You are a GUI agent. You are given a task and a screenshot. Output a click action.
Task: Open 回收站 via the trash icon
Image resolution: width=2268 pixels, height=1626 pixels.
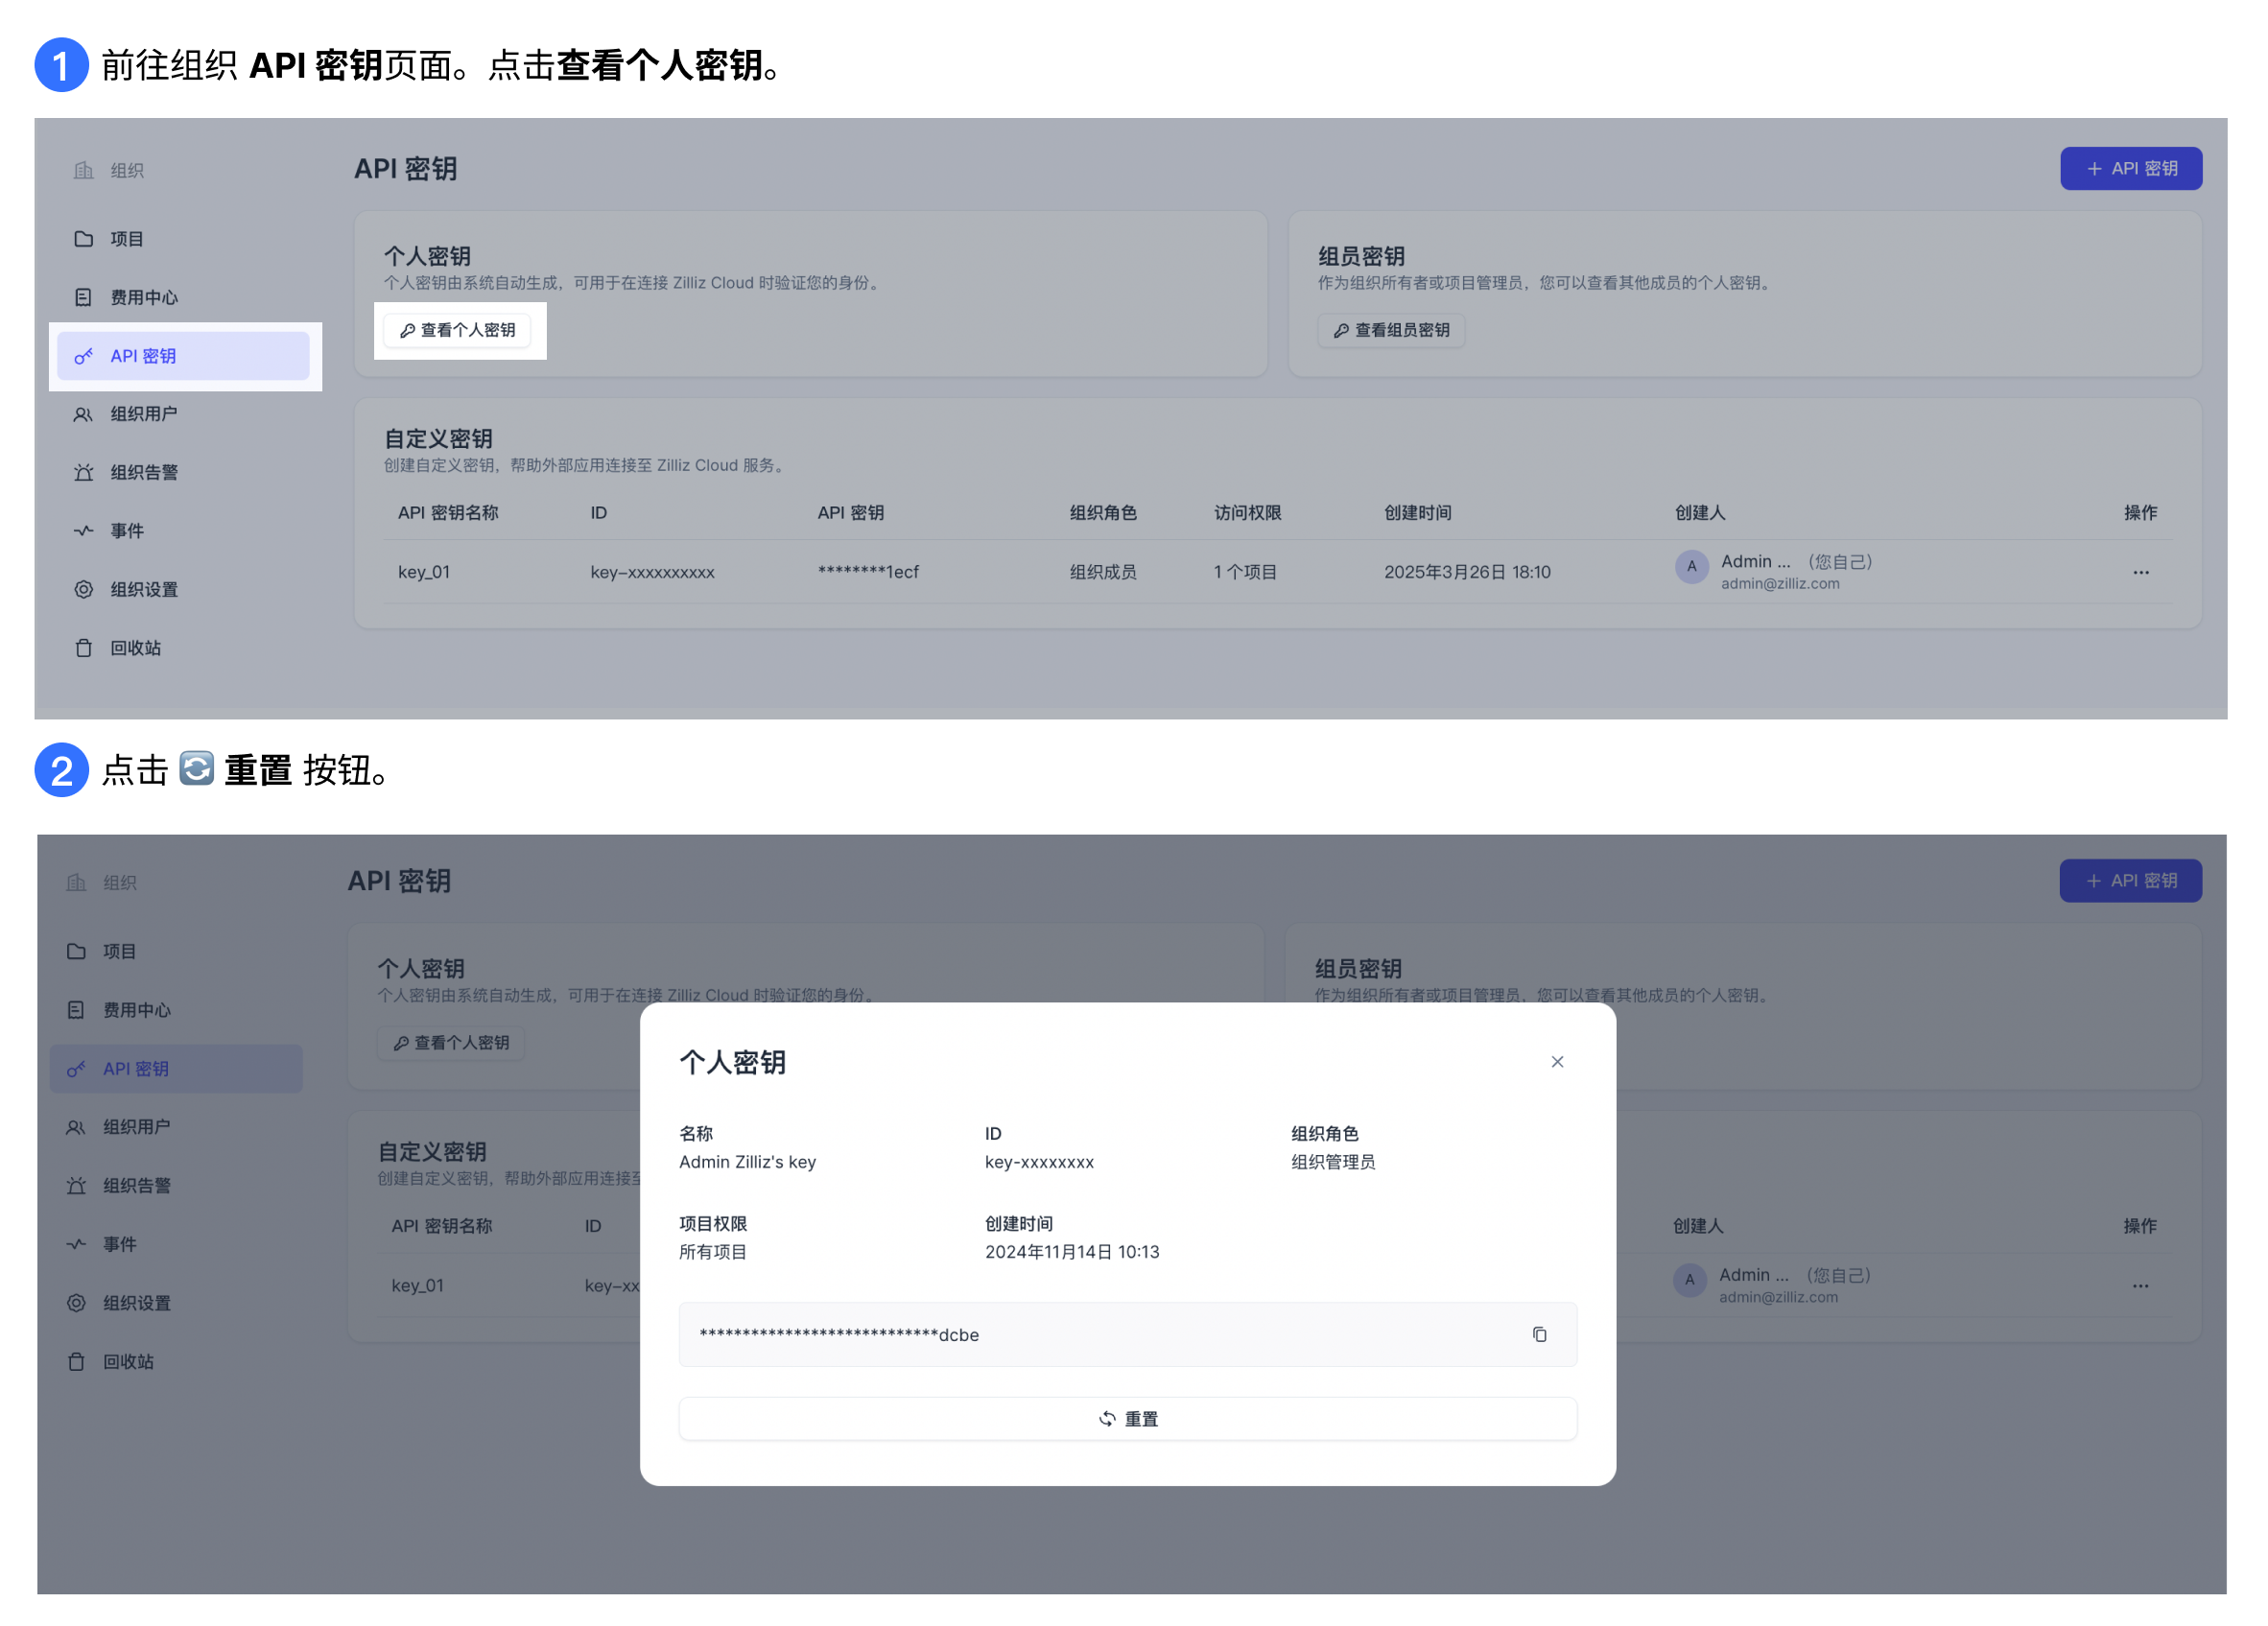coord(84,647)
